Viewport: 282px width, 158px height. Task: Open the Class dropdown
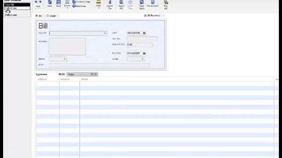point(142,59)
